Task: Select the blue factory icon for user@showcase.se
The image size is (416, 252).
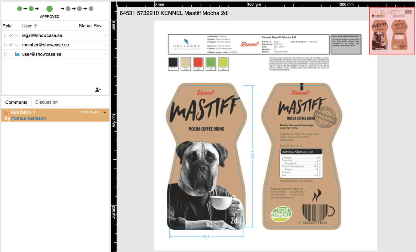Action: pos(17,54)
